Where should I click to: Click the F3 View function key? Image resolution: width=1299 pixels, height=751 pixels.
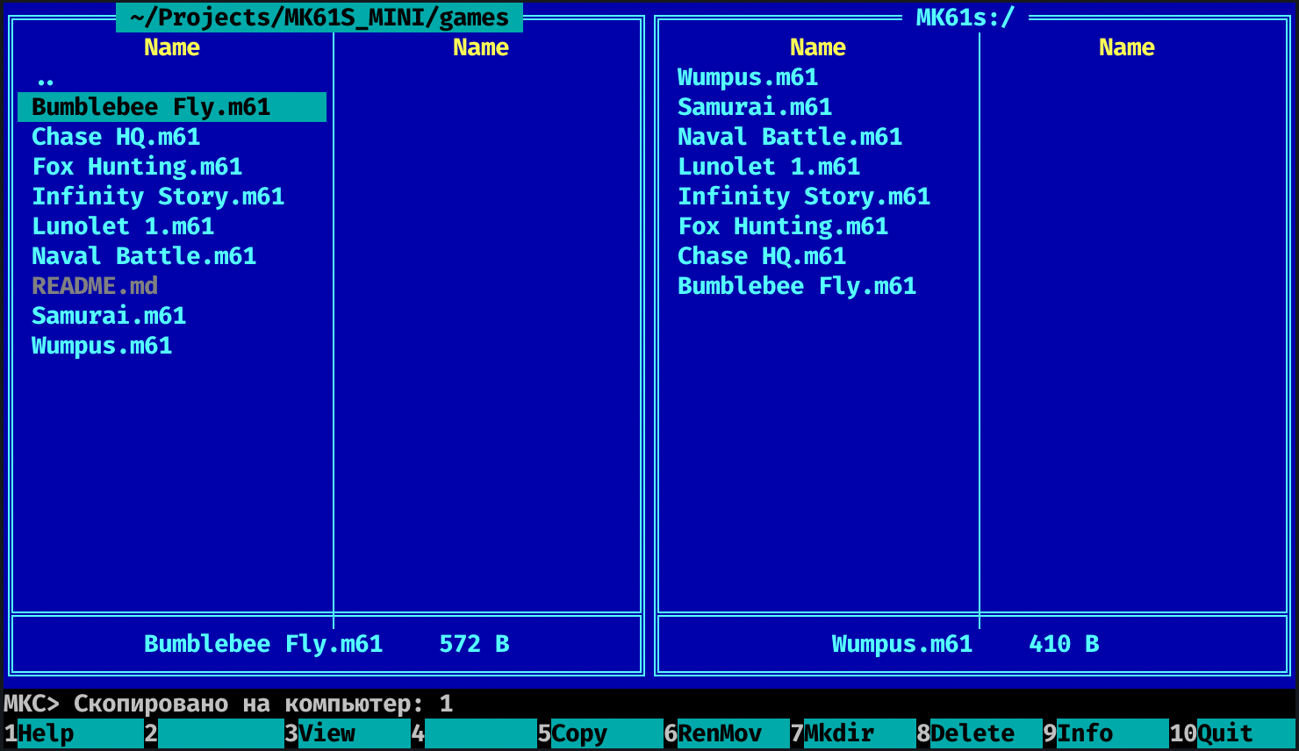(x=348, y=733)
